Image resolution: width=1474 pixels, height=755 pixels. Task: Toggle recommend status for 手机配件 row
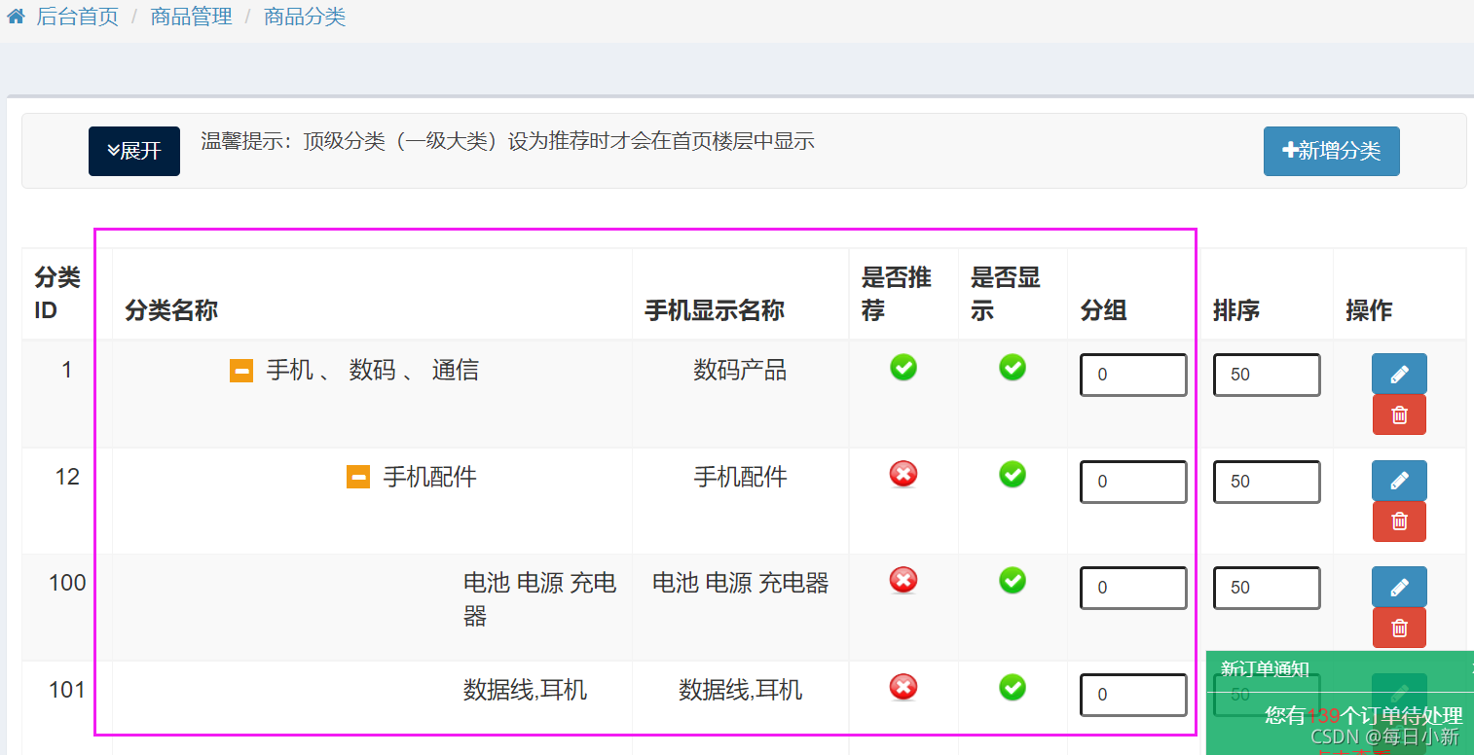[x=903, y=475]
